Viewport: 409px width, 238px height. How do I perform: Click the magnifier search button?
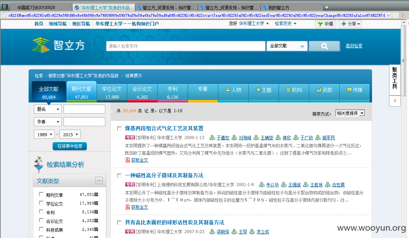click(324, 46)
